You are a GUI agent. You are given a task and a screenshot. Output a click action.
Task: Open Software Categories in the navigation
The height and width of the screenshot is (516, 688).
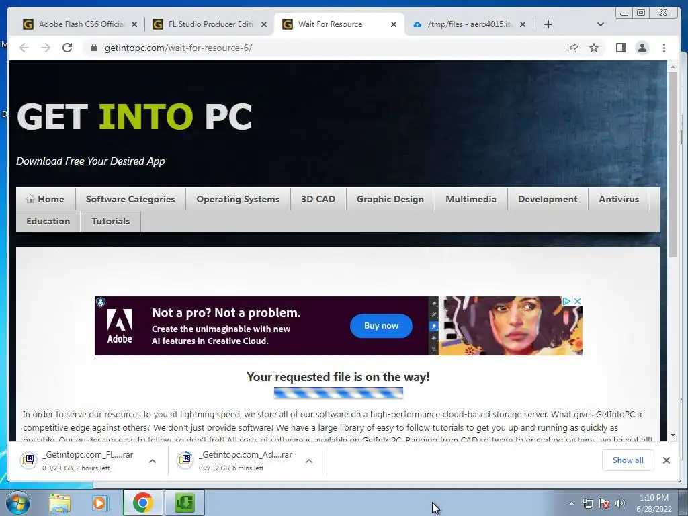[x=130, y=199]
